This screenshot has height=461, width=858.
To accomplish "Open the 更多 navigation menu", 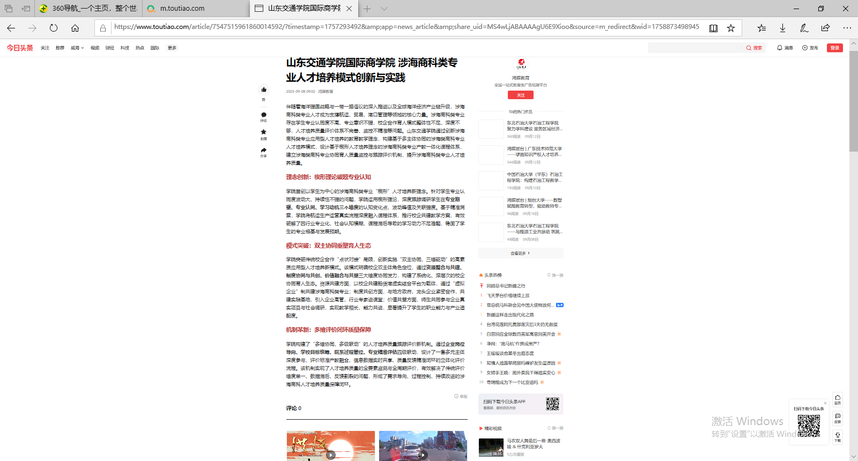I will (172, 48).
